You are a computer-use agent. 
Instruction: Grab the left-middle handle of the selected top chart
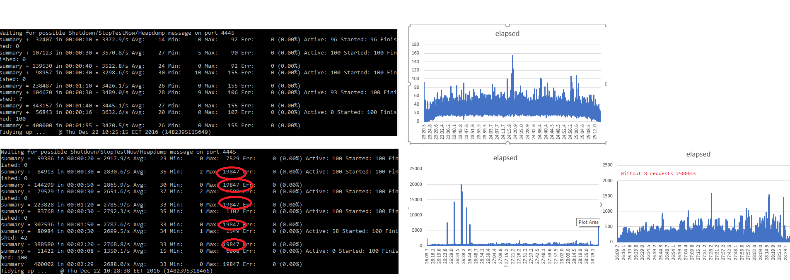coord(409,84)
